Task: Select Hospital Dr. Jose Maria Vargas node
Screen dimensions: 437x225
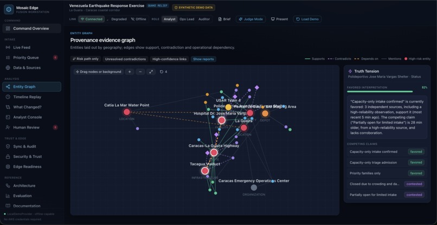Action: pos(222,120)
